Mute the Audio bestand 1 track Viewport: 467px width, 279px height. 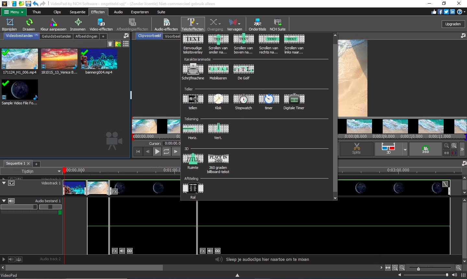(x=11, y=201)
